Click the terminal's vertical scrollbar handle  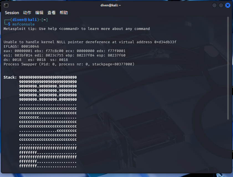coord(228,68)
